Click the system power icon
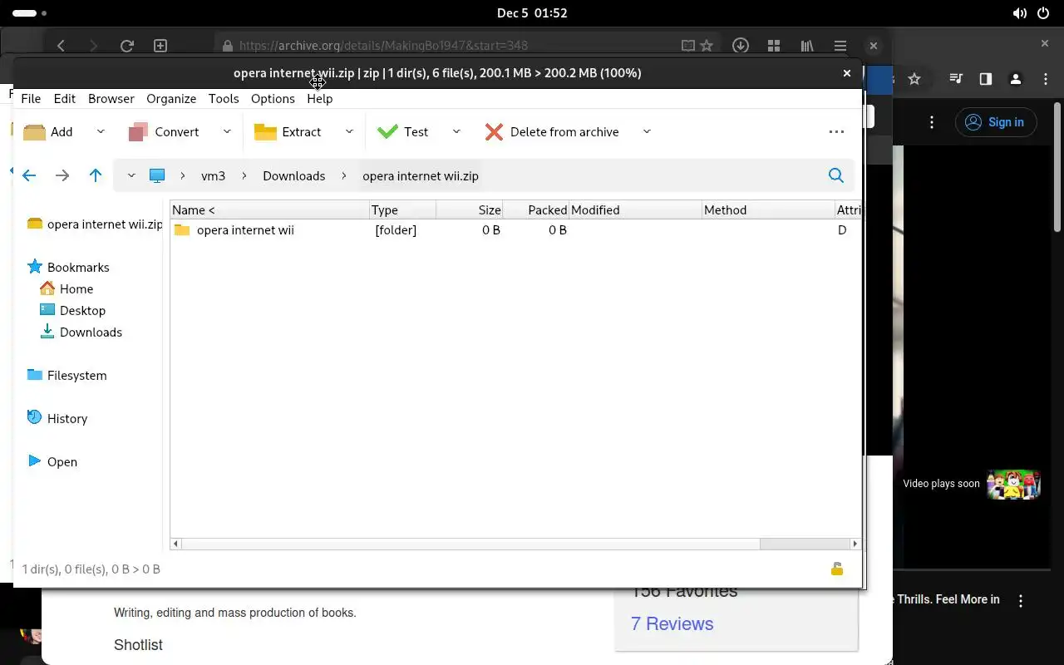Screen dimensions: 1064x665 point(1044,13)
